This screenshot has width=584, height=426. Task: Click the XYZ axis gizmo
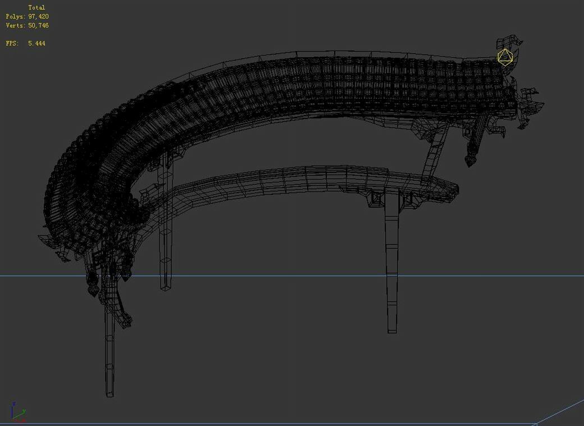click(18, 412)
